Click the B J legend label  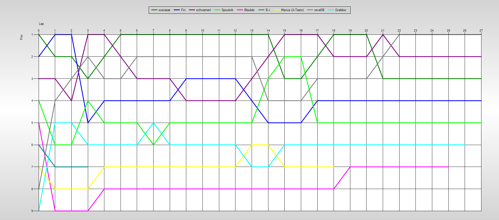pos(268,10)
